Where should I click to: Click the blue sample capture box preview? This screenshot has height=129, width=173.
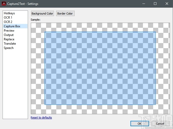(100, 68)
